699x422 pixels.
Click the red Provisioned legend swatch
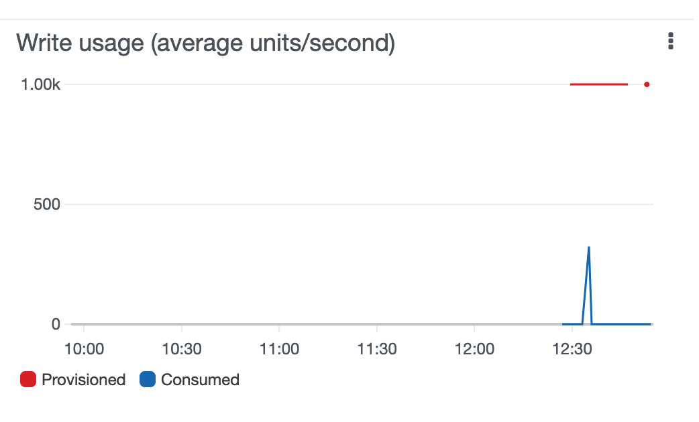tap(28, 379)
